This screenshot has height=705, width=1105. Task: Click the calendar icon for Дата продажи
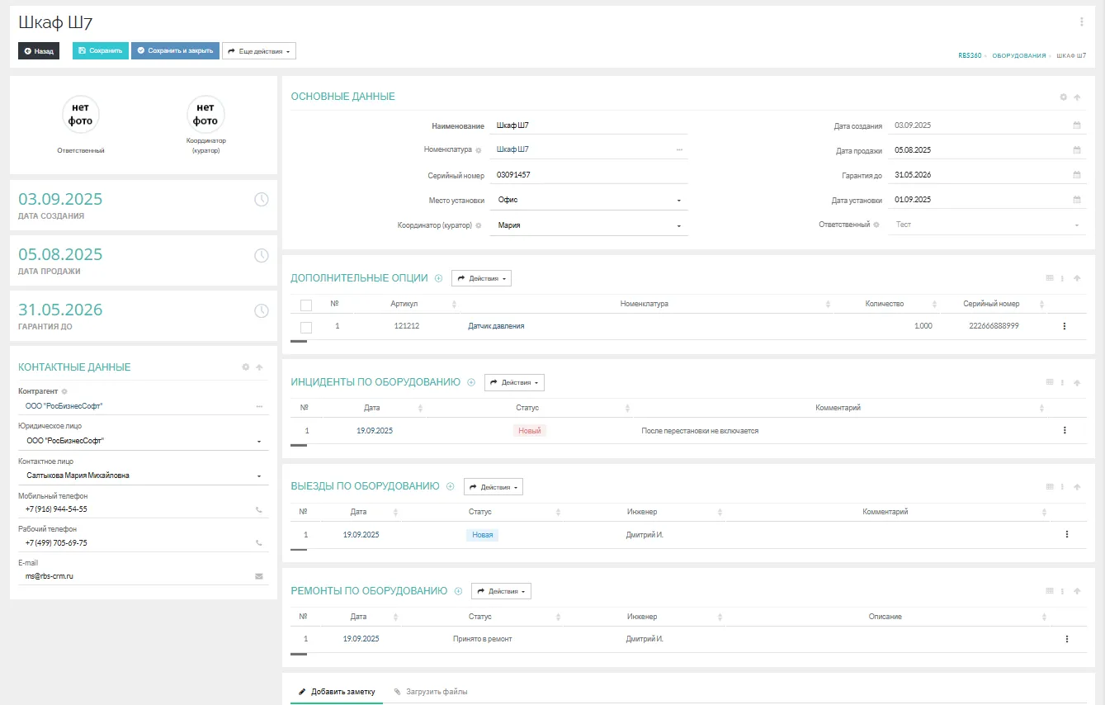[x=1076, y=150]
